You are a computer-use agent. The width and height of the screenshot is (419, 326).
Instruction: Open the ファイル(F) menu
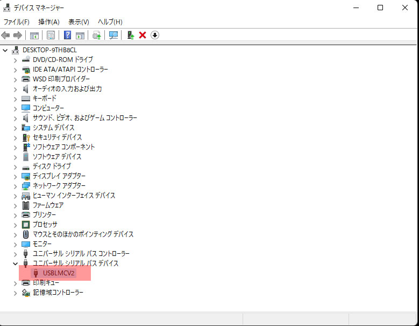pos(16,22)
